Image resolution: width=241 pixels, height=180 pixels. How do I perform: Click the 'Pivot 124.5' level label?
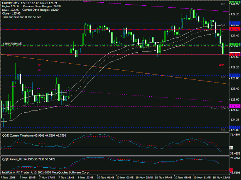tap(220, 108)
